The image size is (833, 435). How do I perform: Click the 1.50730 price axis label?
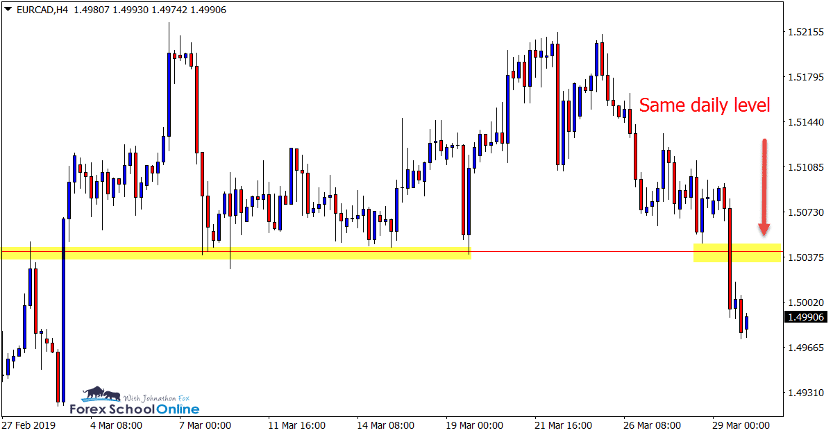click(x=806, y=212)
